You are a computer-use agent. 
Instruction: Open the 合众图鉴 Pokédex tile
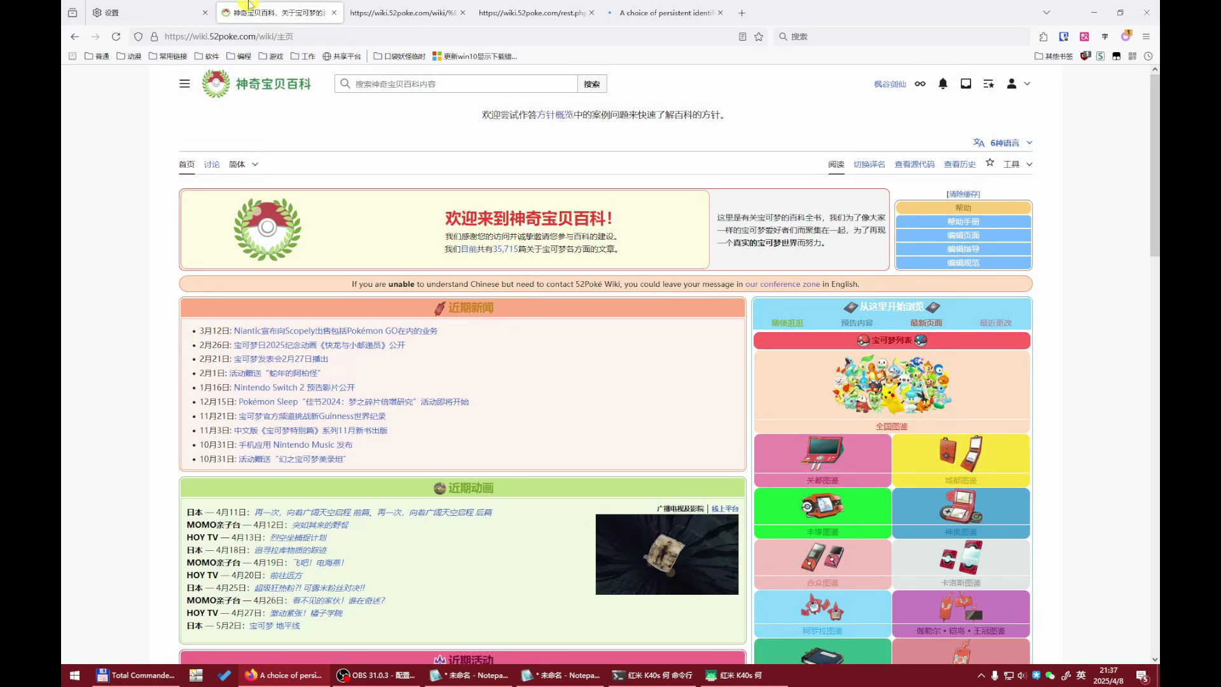pyautogui.click(x=822, y=564)
